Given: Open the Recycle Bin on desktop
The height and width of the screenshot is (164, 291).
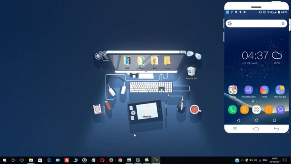Looking at the screenshot, I should (191, 73).
